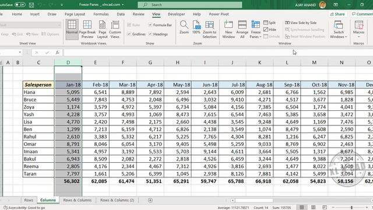Open the Developer ribbon tab
The image size is (373, 210).
tap(176, 14)
